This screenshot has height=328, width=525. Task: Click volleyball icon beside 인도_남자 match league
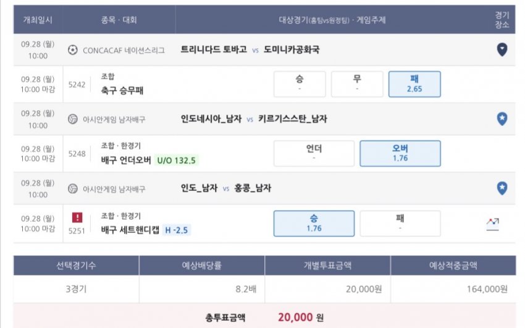coord(72,189)
